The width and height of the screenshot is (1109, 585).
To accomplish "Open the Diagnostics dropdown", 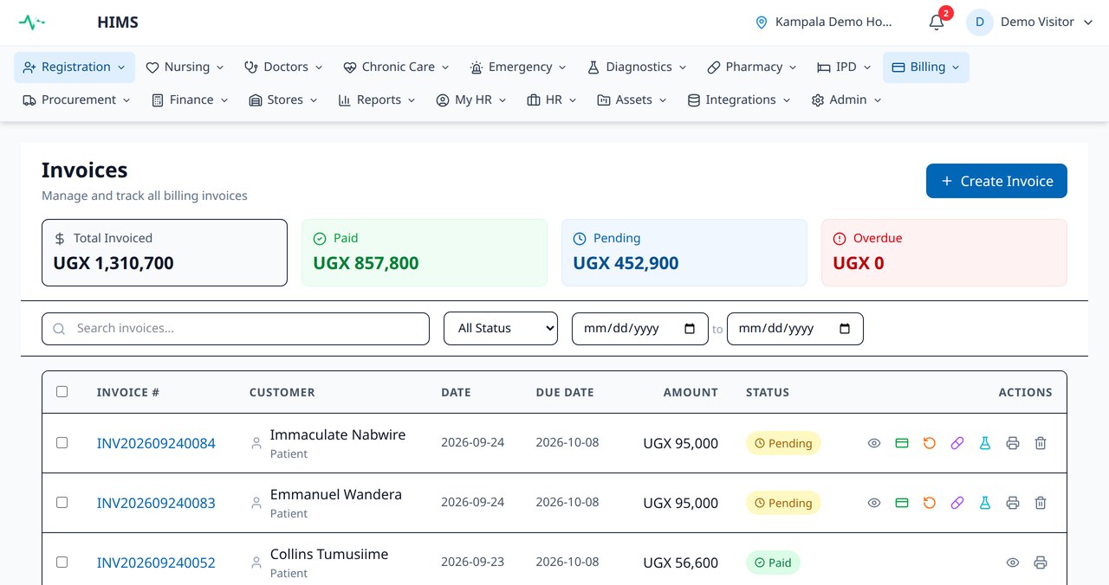I will pos(637,67).
